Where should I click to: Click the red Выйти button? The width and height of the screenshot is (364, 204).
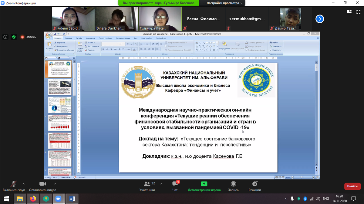point(352,186)
